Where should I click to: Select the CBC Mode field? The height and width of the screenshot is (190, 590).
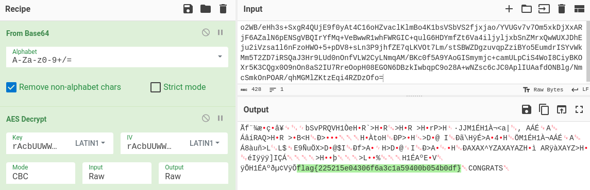coord(41,173)
